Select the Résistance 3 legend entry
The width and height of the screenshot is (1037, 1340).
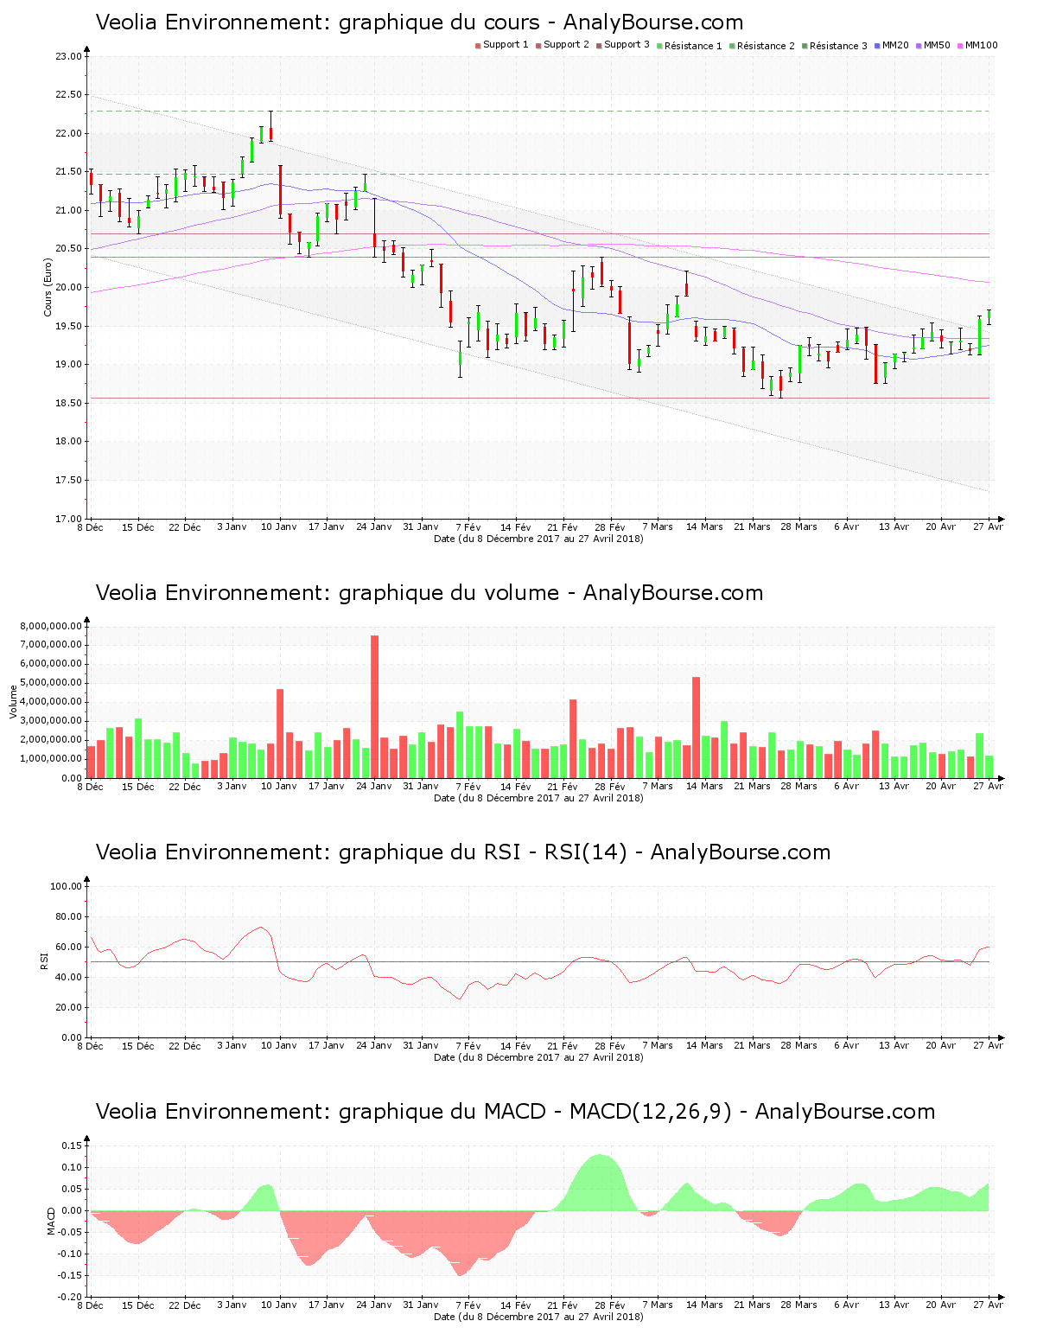pos(834,46)
